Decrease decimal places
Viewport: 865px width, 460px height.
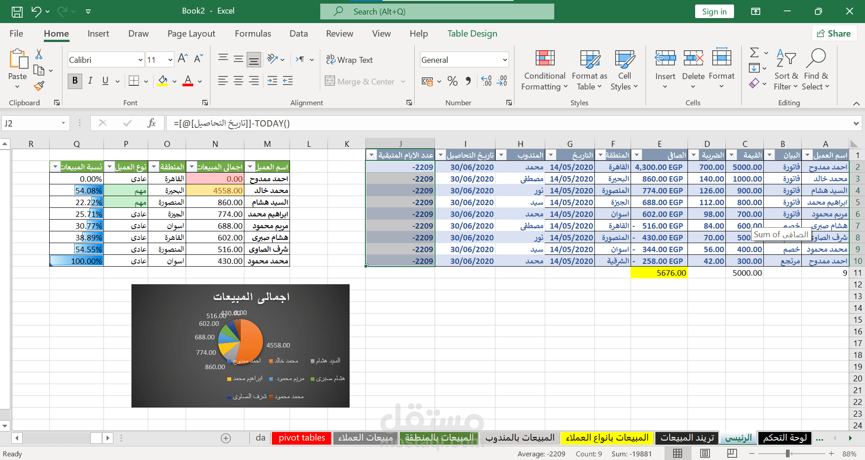502,81
